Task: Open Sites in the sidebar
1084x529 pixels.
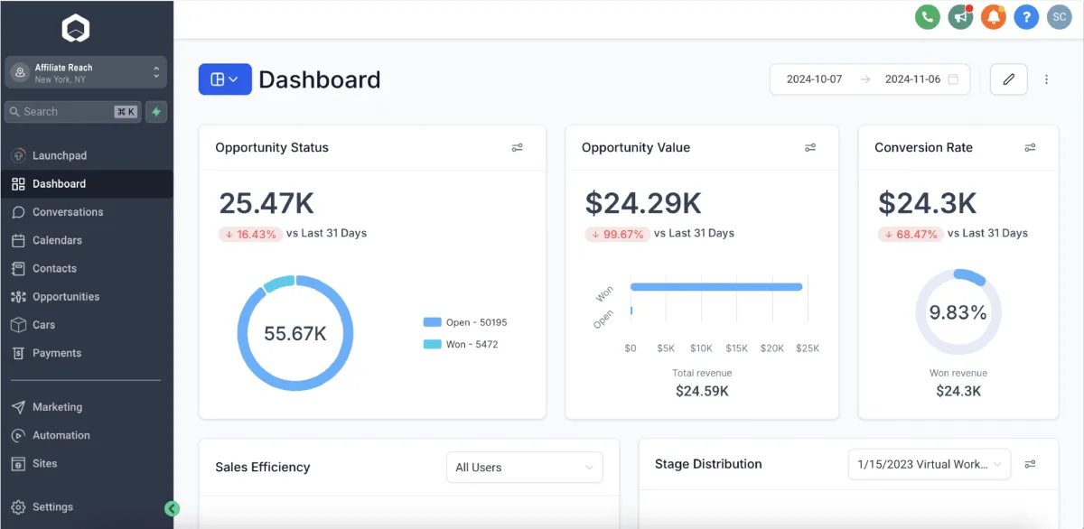Action: click(x=87, y=463)
